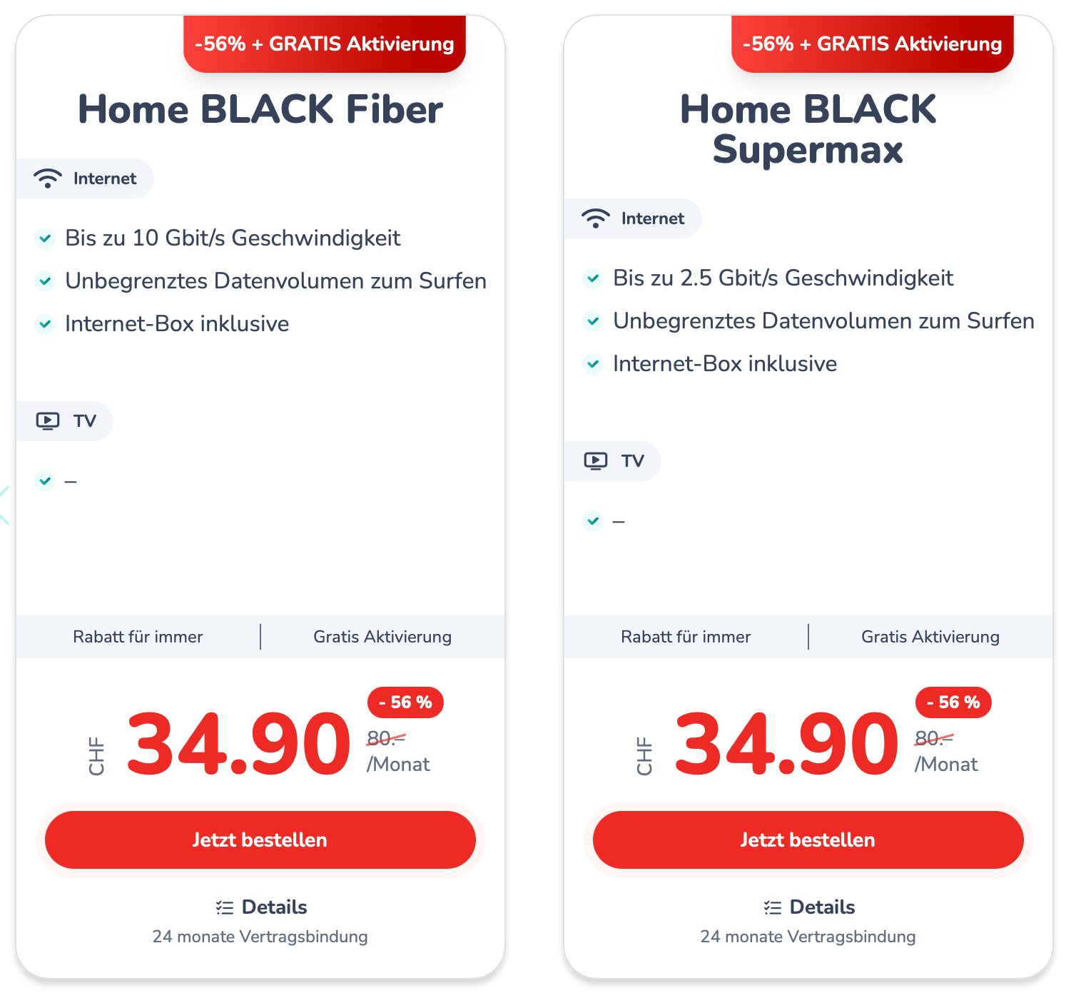
Task: Click the checklist icon beside Fiber Details
Action: click(225, 907)
